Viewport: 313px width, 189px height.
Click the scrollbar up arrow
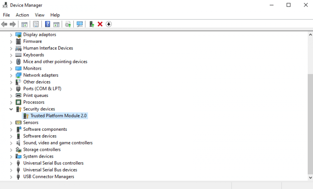(x=310, y=35)
